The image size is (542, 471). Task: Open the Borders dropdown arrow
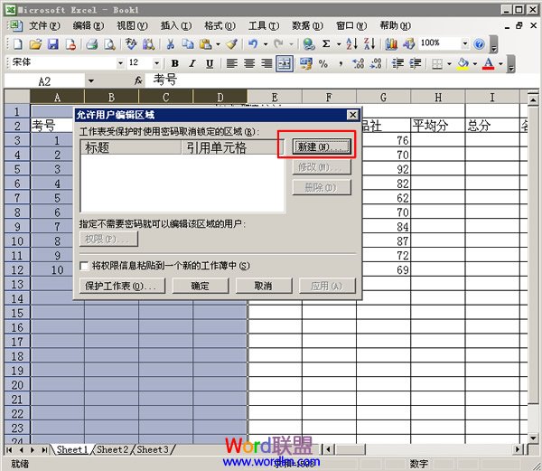click(x=449, y=63)
